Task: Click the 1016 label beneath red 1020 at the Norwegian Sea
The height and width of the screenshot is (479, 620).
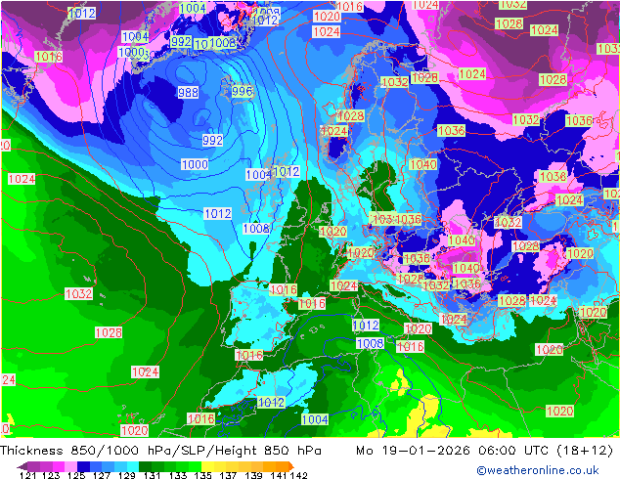Action: click(350, 6)
